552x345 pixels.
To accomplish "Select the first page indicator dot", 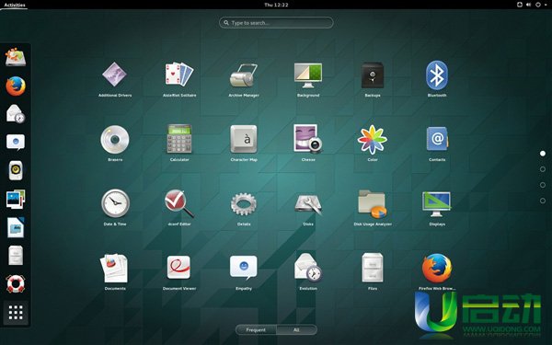I will (x=543, y=154).
